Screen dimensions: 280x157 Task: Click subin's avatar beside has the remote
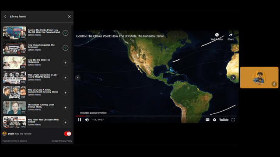coord(4,134)
